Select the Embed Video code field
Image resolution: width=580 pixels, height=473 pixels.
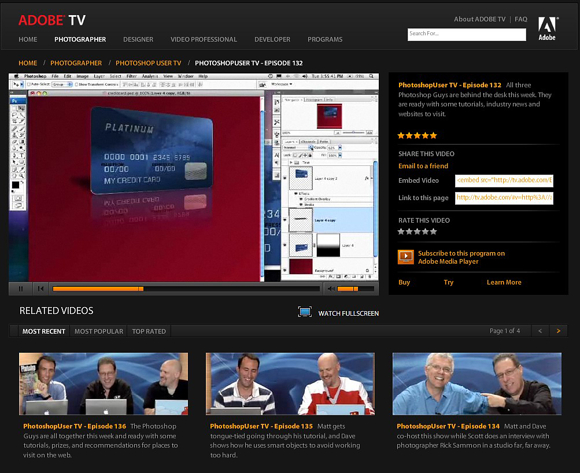[504, 180]
